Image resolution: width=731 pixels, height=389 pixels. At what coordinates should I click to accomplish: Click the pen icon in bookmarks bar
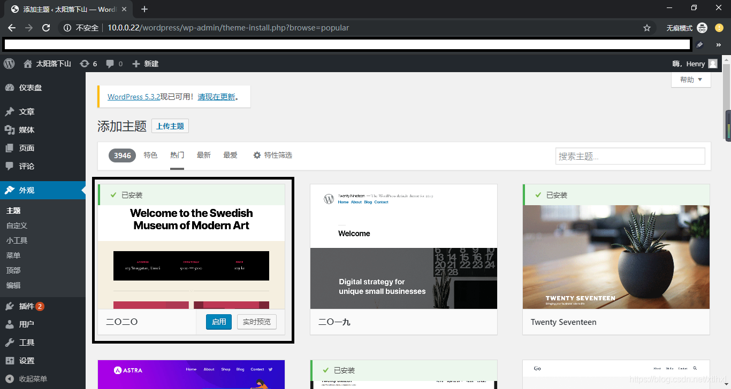(699, 45)
